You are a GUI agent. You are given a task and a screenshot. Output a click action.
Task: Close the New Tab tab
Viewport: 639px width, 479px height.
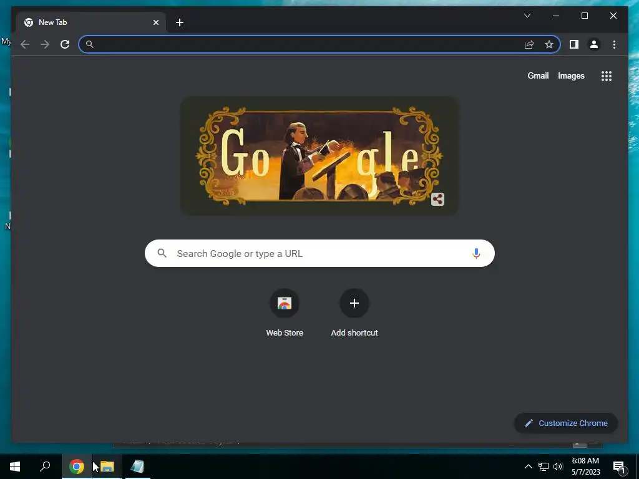155,22
